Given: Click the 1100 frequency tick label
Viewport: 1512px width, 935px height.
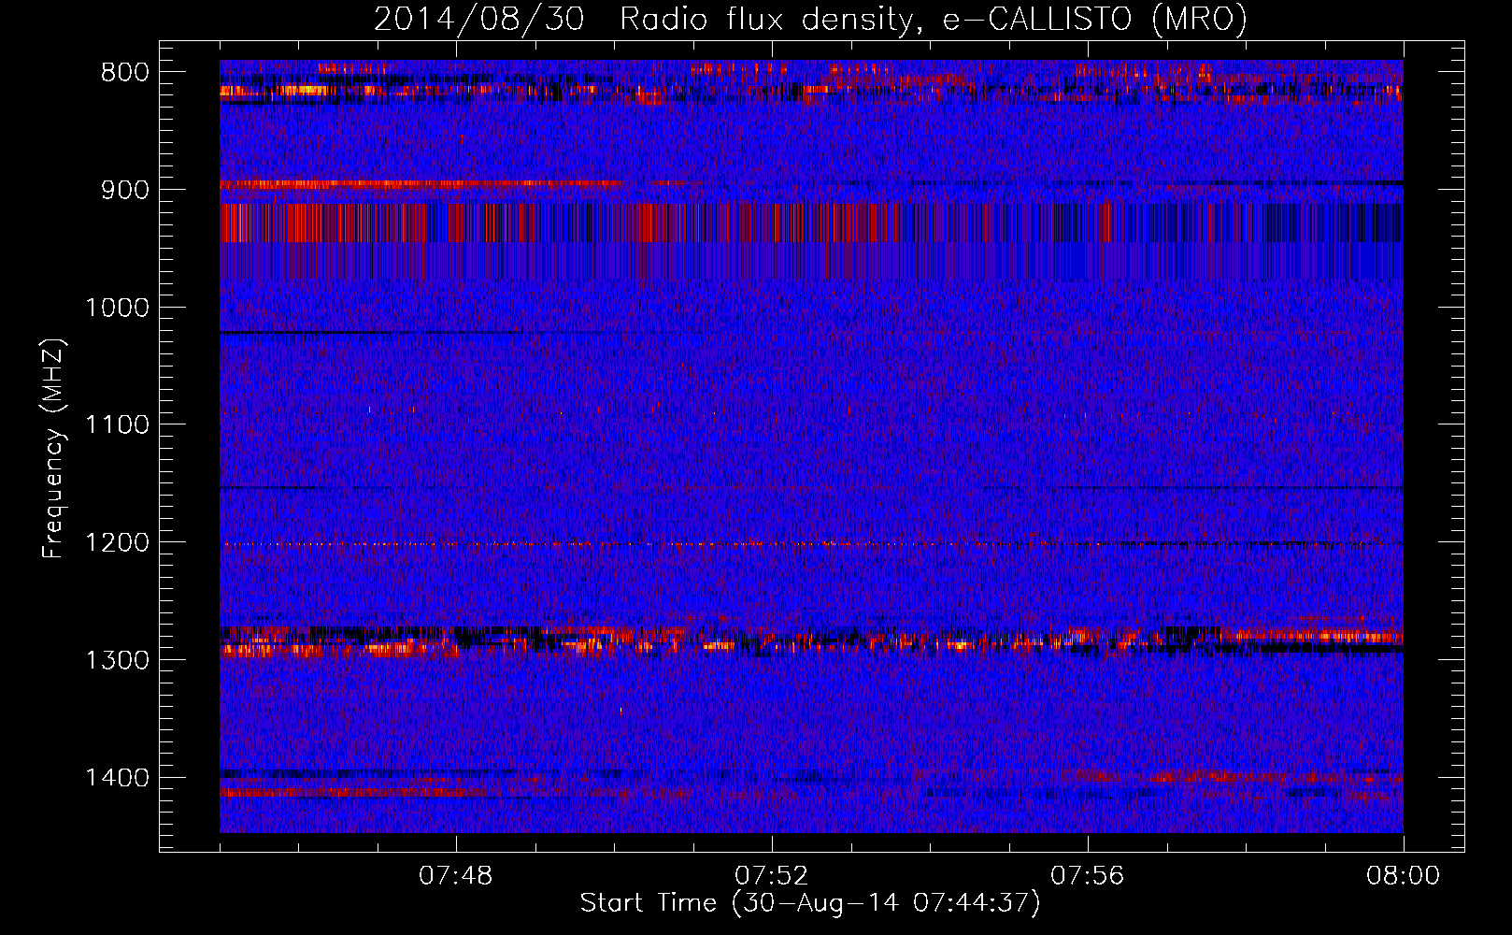Looking at the screenshot, I should (x=117, y=425).
